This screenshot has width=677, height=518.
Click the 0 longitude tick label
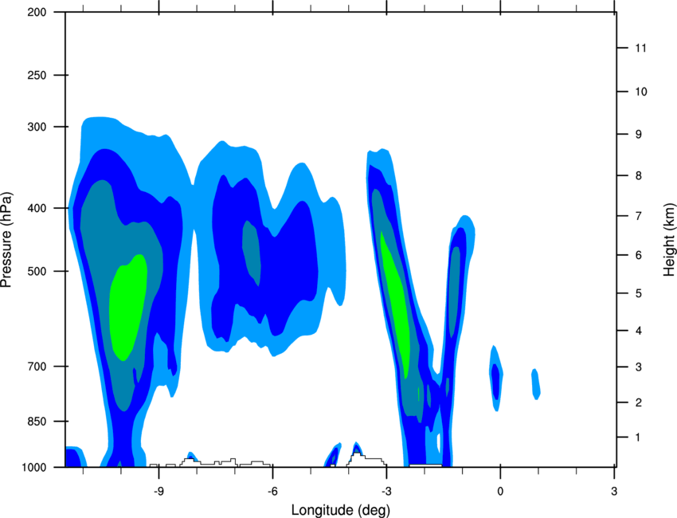(x=500, y=491)
